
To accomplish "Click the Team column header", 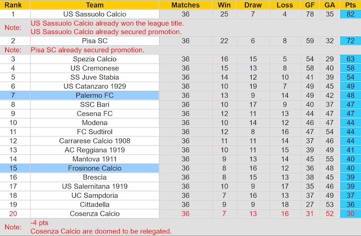I will click(95, 5).
